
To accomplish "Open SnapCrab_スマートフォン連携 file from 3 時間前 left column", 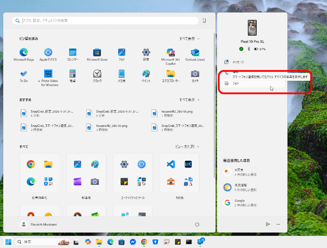I will point(47,128).
